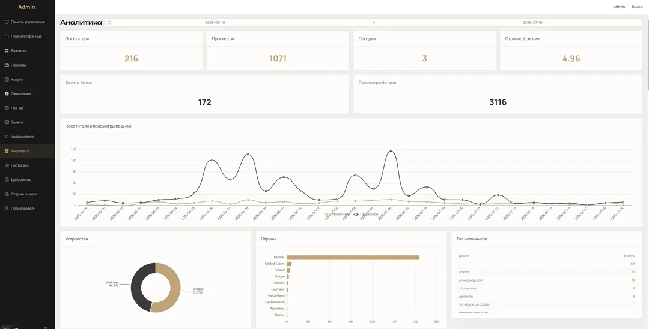Click the Пользователи person icon
Image resolution: width=649 pixels, height=329 pixels.
point(7,209)
